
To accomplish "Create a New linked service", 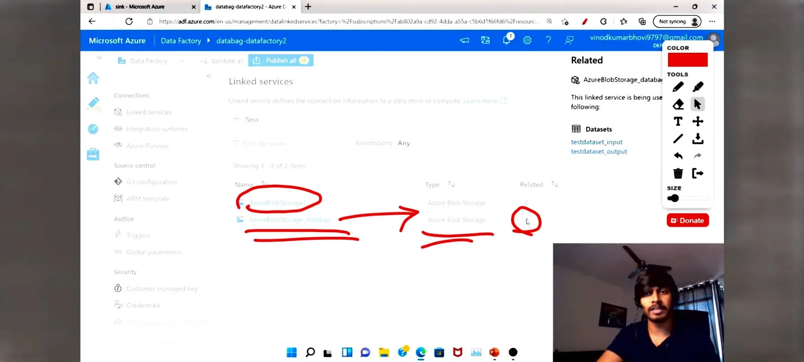I will [x=246, y=119].
